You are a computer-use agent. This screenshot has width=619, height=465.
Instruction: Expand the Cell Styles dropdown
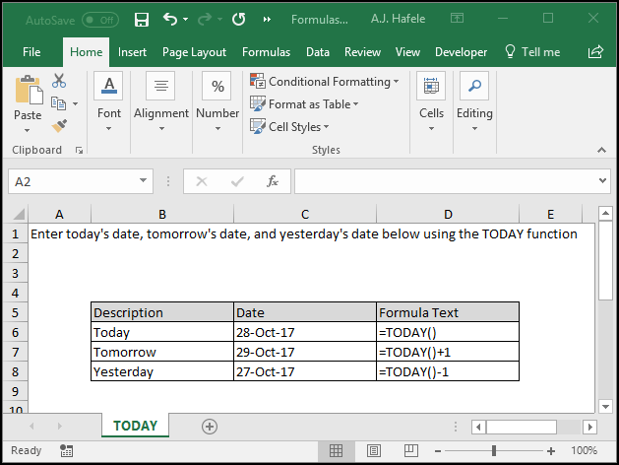[289, 127]
